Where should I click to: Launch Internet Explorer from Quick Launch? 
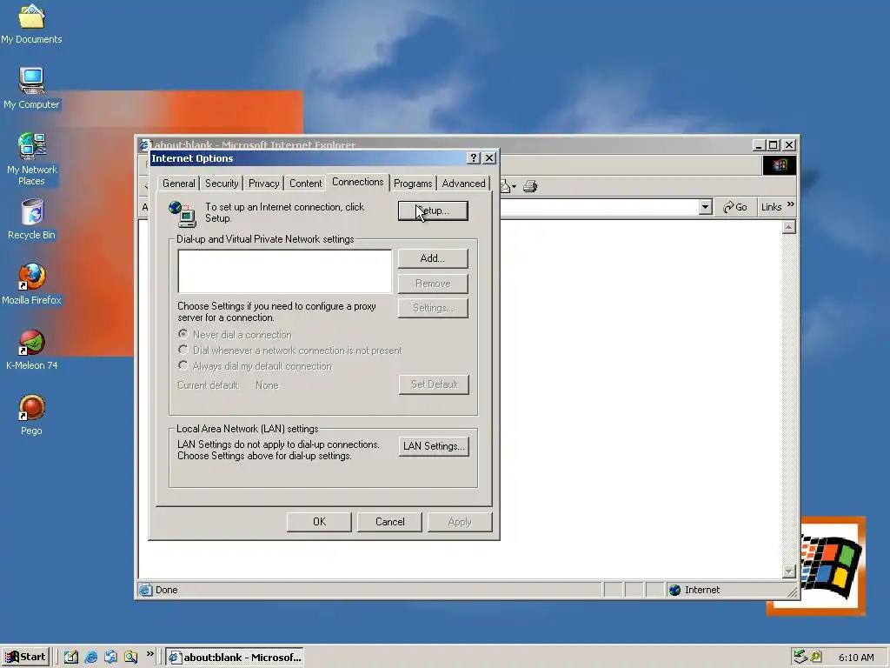(90, 658)
